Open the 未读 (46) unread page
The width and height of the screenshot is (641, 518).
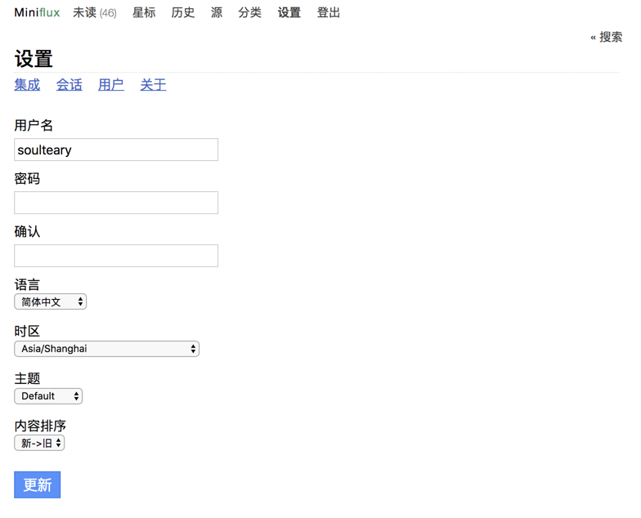pyautogui.click(x=95, y=13)
